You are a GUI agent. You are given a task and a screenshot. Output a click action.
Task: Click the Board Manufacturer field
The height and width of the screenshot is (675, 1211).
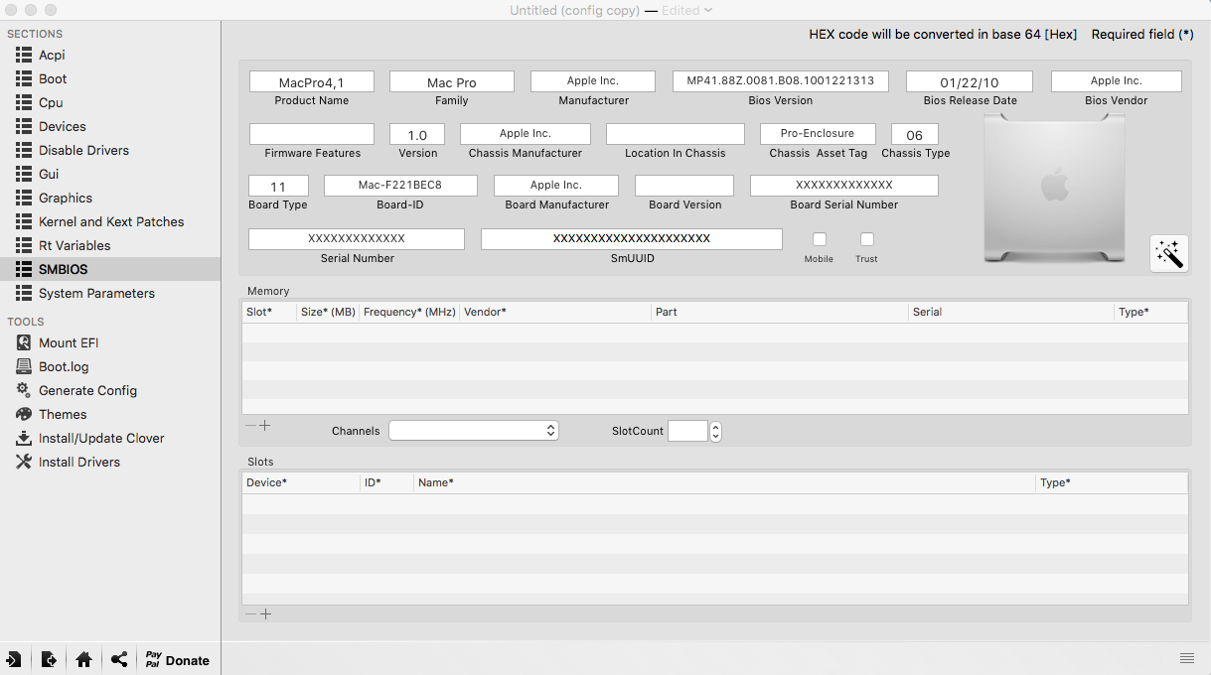click(x=556, y=186)
